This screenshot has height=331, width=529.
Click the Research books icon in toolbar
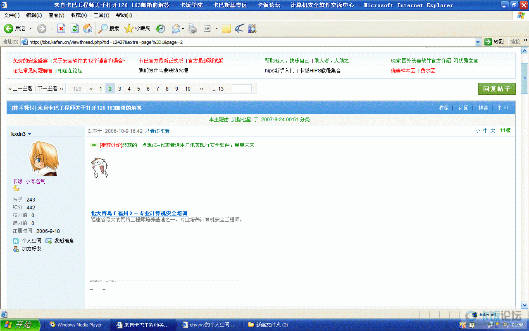[x=252, y=29]
